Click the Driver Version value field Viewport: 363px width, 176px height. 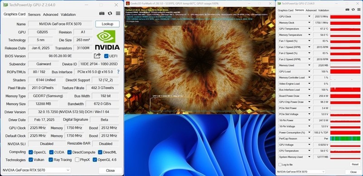(74, 112)
